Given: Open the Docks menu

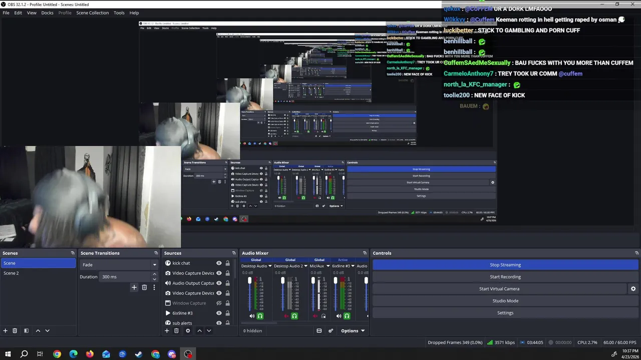Looking at the screenshot, I should [x=48, y=12].
